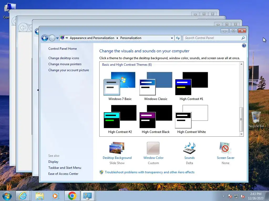This screenshot has width=269, height=201.
Task: Select the High Contrast #1 theme
Action: click(191, 86)
